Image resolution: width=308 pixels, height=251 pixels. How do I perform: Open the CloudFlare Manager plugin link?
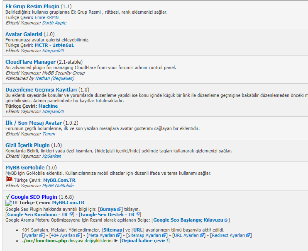(30, 62)
